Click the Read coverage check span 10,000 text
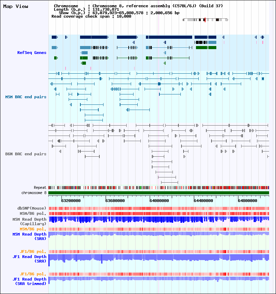 coord(91,16)
